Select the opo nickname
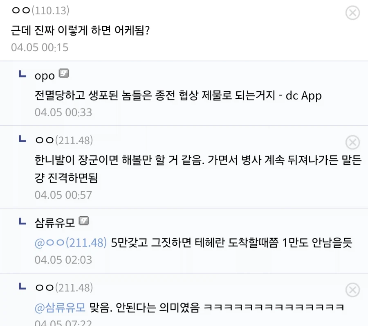Image resolution: width=368 pixels, height=326 pixels. [45, 75]
